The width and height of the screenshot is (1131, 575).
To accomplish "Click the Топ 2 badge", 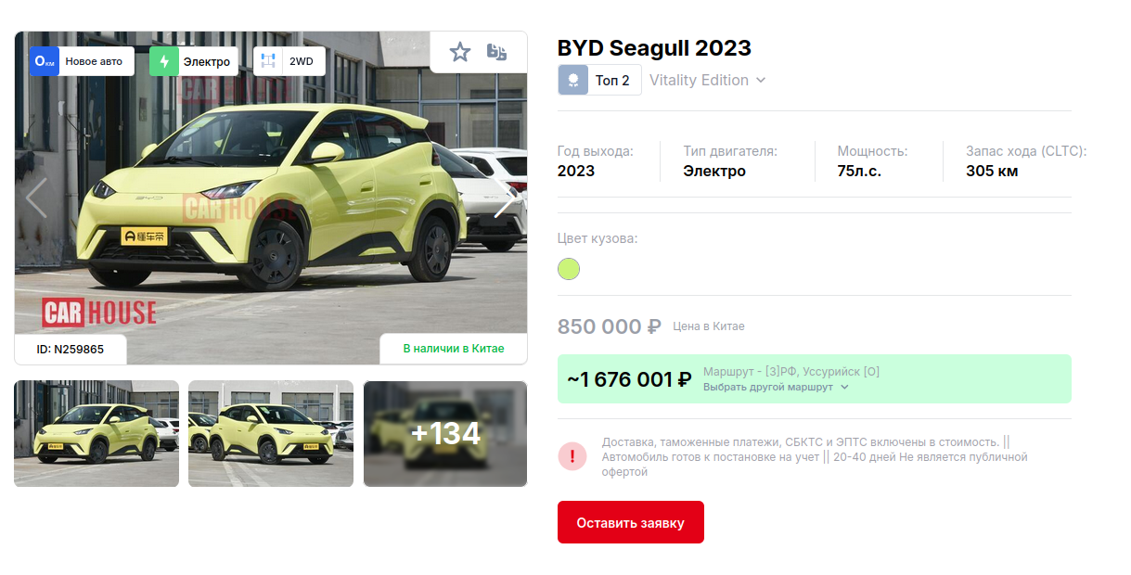I will coord(599,80).
